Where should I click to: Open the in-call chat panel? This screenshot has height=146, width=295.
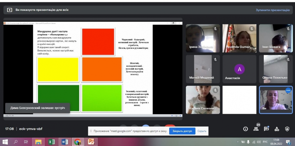tap(267, 129)
